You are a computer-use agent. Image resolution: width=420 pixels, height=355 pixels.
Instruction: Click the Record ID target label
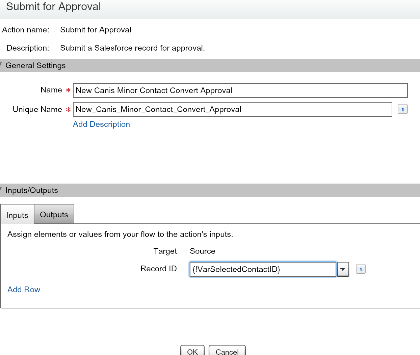point(158,269)
